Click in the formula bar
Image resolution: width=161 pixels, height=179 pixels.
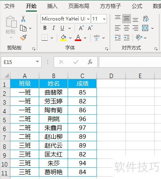click(130, 62)
